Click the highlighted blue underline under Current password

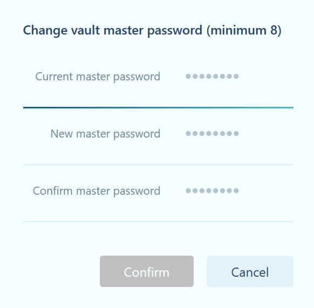tap(158, 107)
